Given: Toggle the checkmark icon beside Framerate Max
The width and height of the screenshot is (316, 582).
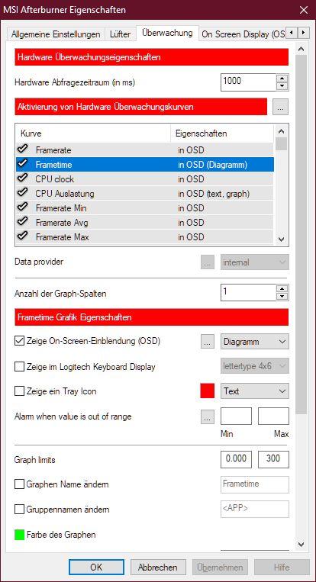Looking at the screenshot, I should click(x=23, y=236).
